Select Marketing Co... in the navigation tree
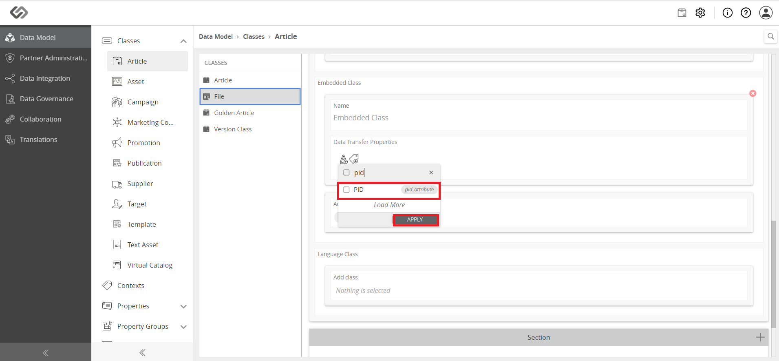 pos(148,122)
